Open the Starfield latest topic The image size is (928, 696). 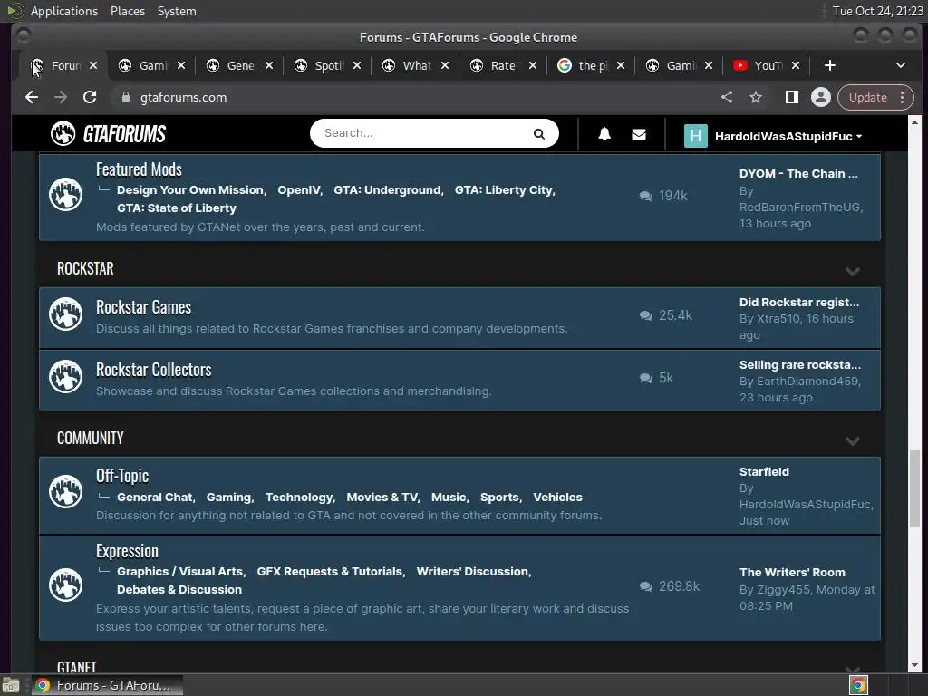[x=764, y=471]
